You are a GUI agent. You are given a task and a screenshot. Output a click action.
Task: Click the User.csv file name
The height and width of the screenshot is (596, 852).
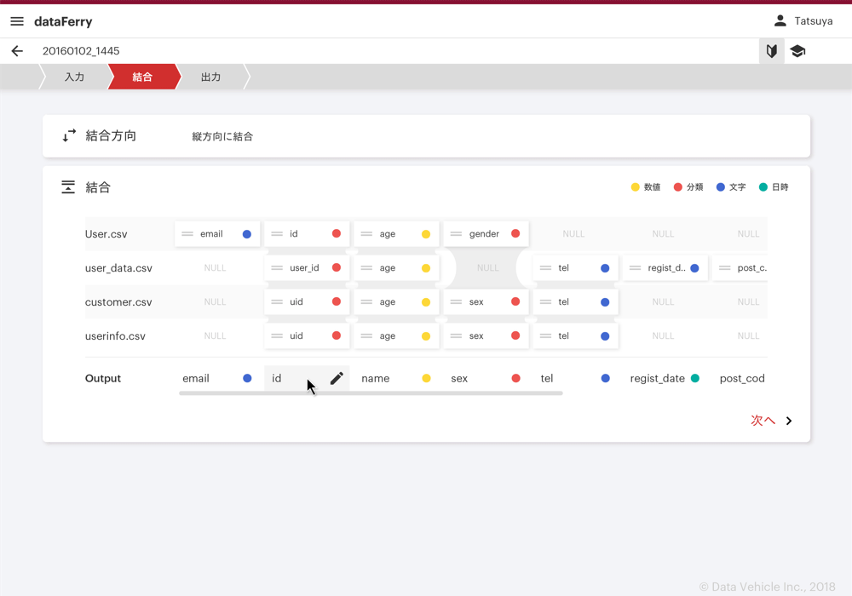106,234
